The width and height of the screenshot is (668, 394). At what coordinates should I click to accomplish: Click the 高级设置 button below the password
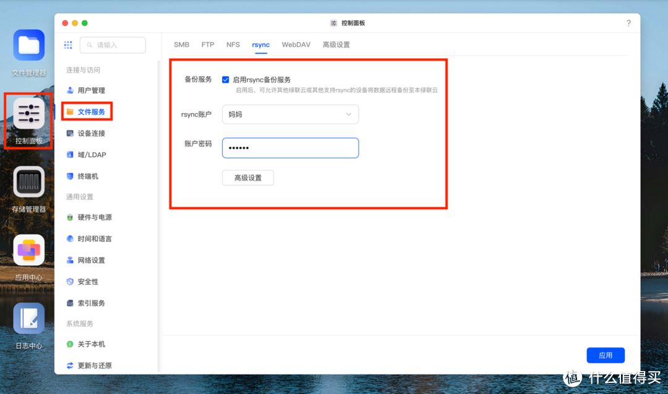click(x=247, y=178)
